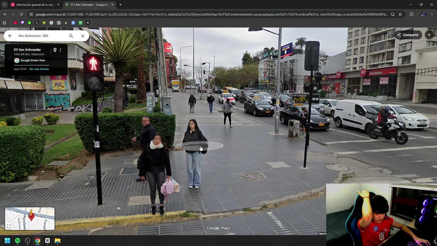Open the Kick bookmark

coord(29,23)
